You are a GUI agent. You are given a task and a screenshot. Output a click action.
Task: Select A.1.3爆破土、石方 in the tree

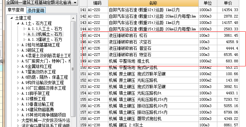45,39
